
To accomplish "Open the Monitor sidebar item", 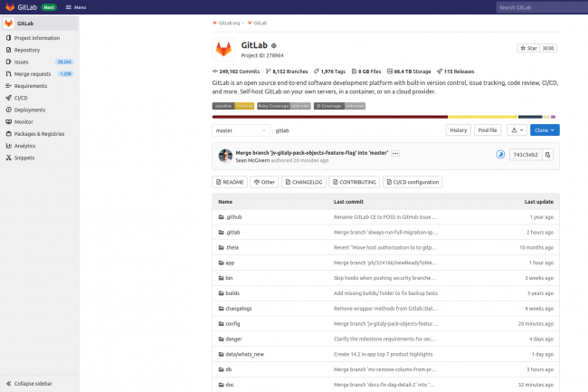I will coord(24,121).
